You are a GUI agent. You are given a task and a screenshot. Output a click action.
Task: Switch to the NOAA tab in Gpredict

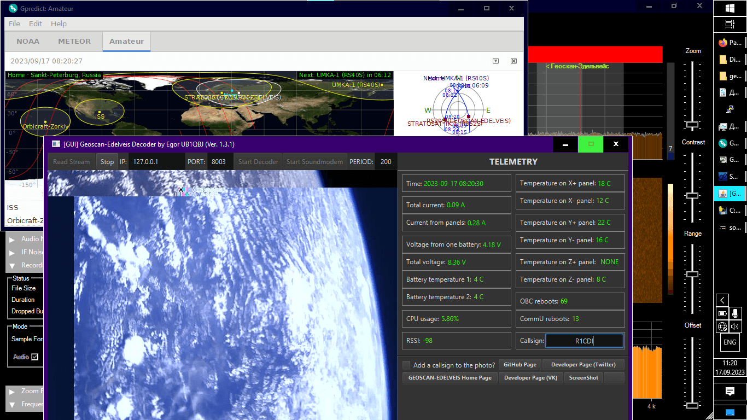pyautogui.click(x=28, y=41)
